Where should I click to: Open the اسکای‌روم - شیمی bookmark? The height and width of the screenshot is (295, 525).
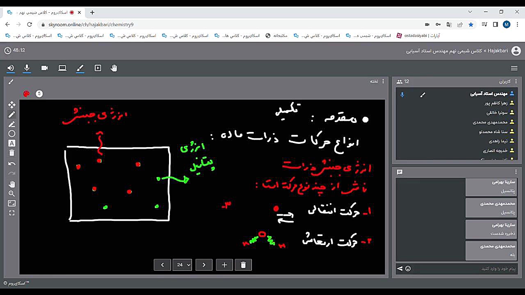(368, 36)
